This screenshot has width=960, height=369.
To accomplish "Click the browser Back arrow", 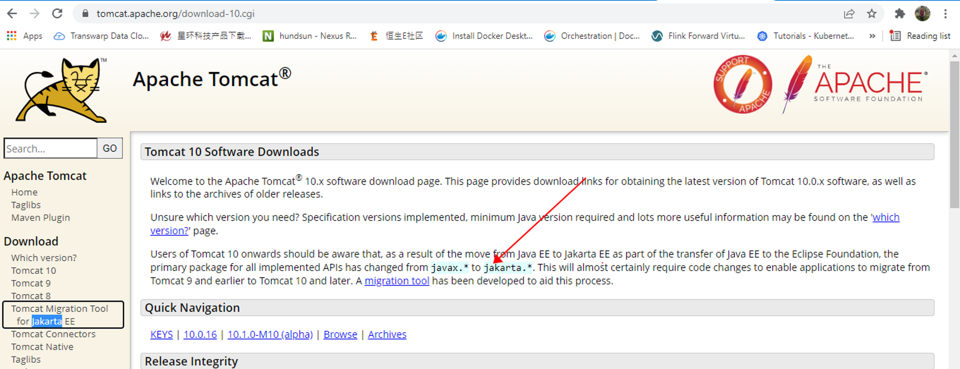I will coord(12,13).
